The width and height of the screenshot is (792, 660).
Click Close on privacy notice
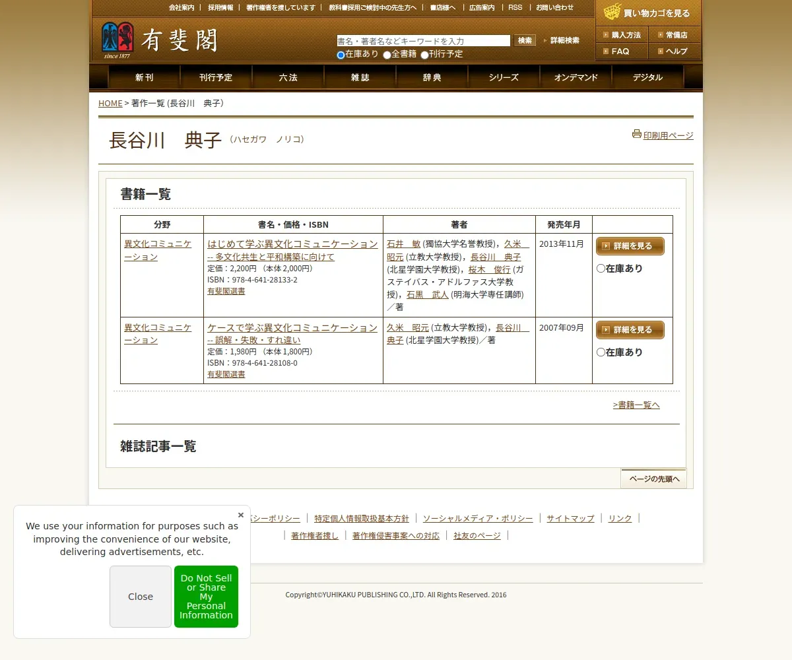[x=141, y=597]
